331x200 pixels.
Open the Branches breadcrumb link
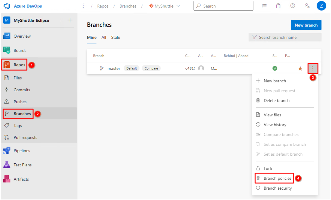click(128, 6)
